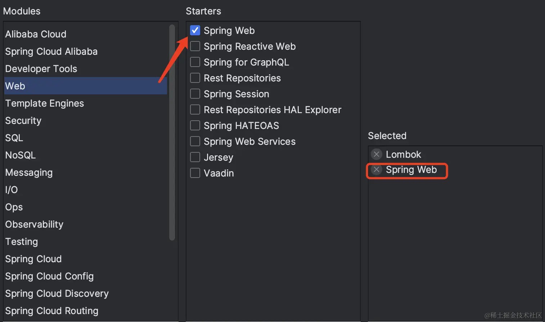The image size is (545, 322).
Task: Open the Alibaba Cloud module
Action: point(36,34)
